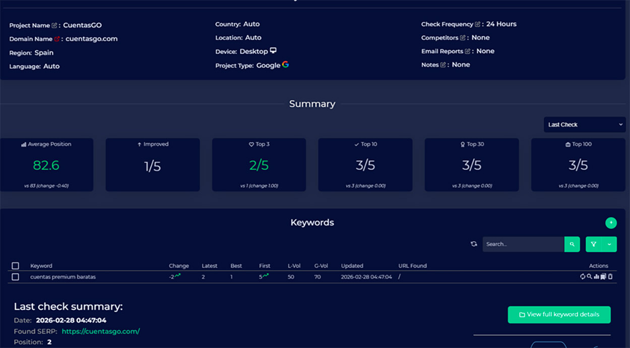Recheck the cuentas premium baratas keyword
The height and width of the screenshot is (348, 630).
583,277
